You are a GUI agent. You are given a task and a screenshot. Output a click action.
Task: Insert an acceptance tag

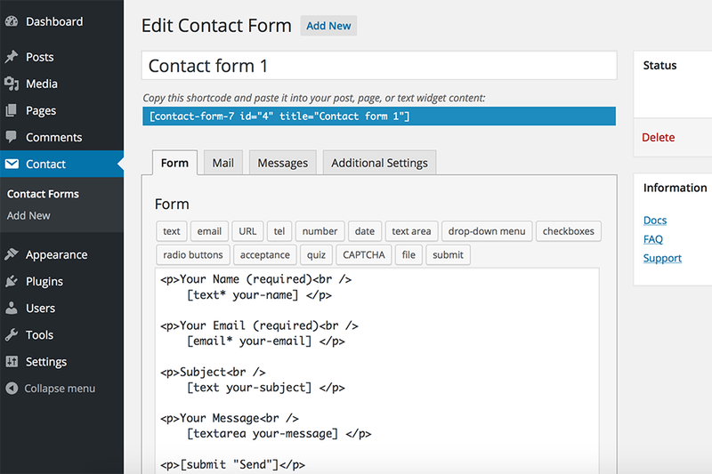264,255
